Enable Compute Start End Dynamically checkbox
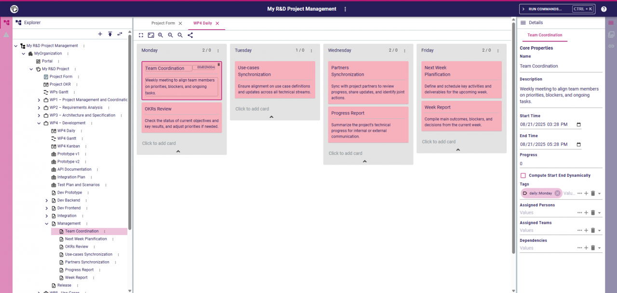Viewport: 617px width, 293px height. click(523, 176)
